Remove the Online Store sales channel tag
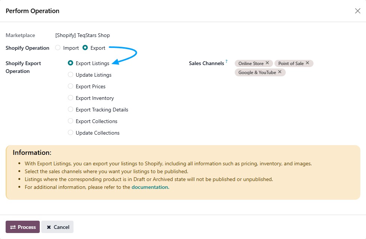Image resolution: width=366 pixels, height=239 pixels. pos(267,63)
